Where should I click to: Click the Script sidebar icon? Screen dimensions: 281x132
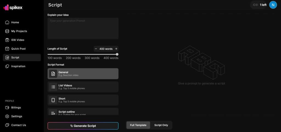pos(7,57)
